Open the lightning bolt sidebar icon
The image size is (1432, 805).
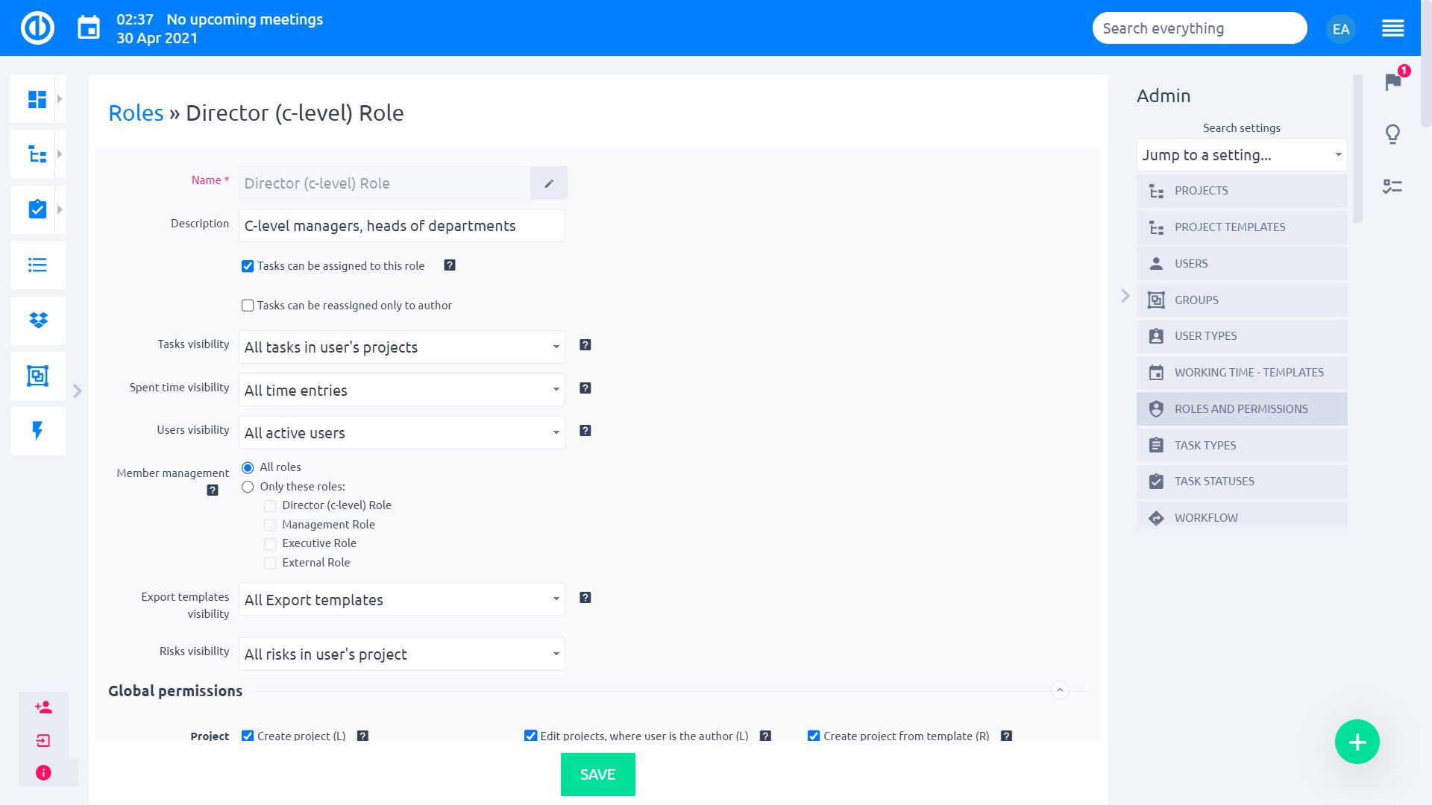point(37,431)
